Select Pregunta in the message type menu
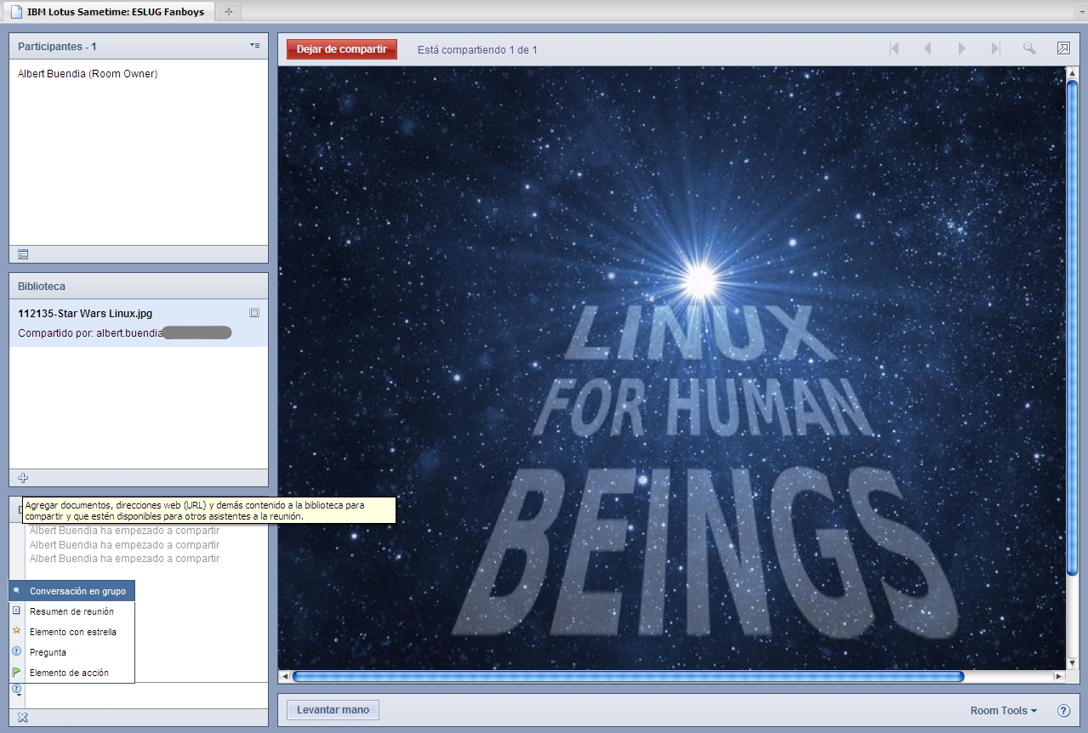1088x733 pixels. [x=72, y=652]
